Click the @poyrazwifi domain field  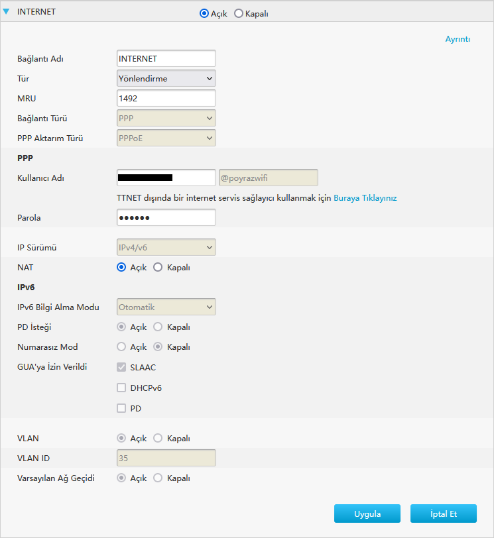pos(269,178)
